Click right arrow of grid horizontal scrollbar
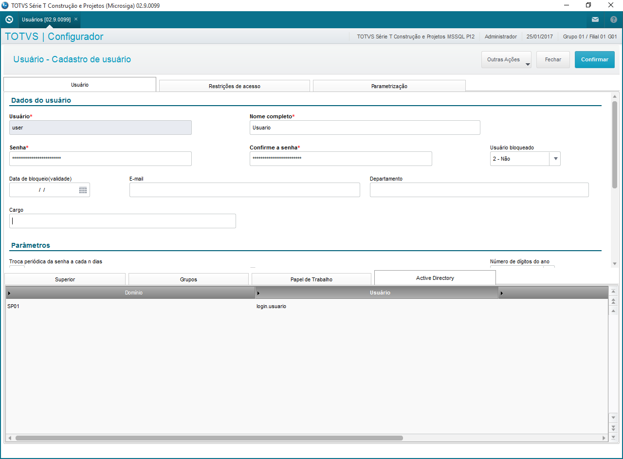Screen dimensions: 623x459 605,438
